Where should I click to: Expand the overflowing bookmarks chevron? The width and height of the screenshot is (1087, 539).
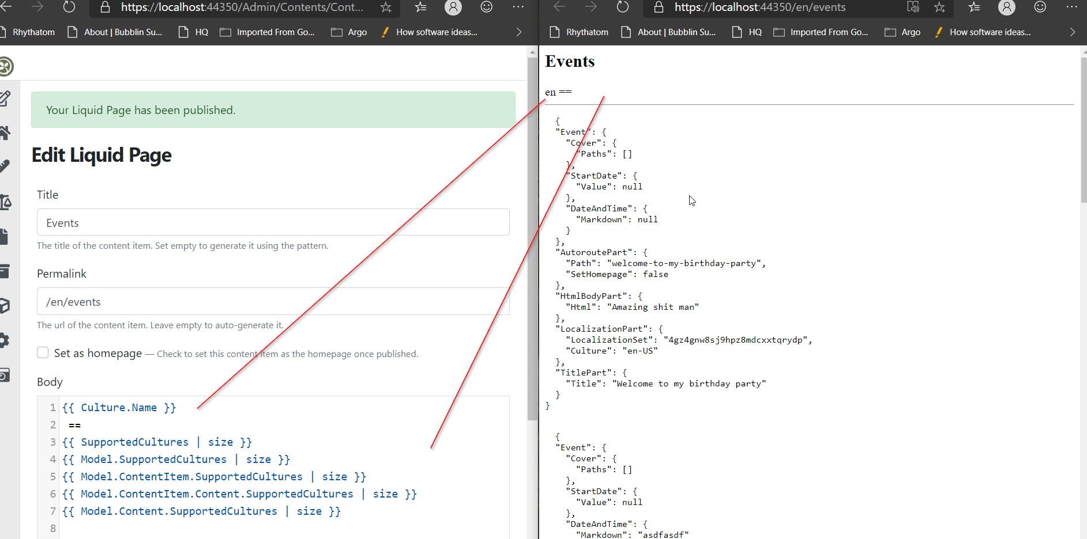click(518, 32)
